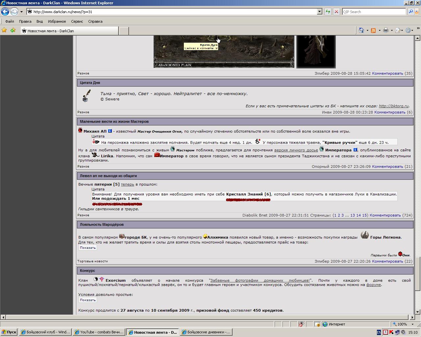This screenshot has height=337, width=421.
Task: Switch to Бойцовские дневники taskbar window
Action: (206, 332)
